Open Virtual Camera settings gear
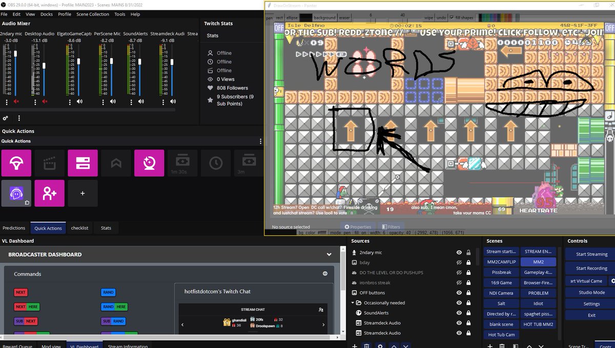The height and width of the screenshot is (348, 615). click(612, 281)
